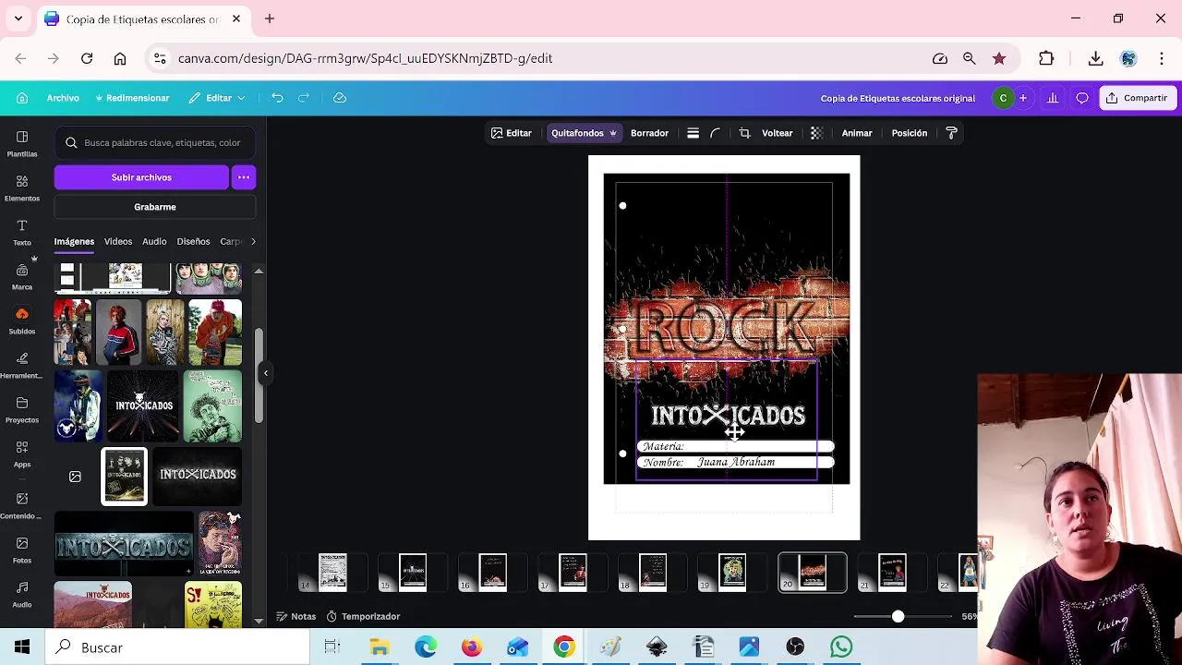Open the Editar mode dropdown

tap(217, 98)
